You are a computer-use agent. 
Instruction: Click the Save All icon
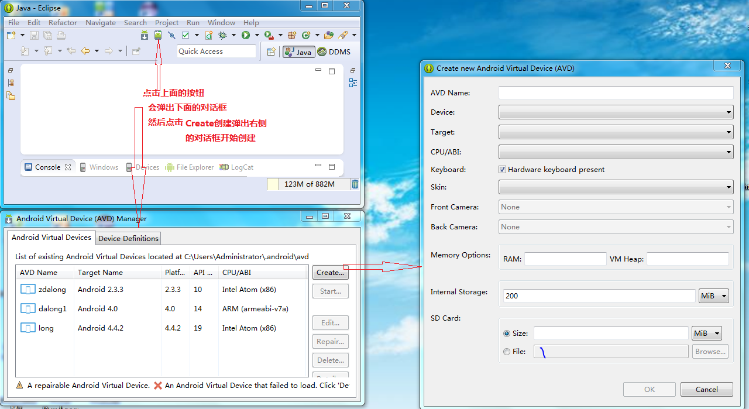(x=48, y=36)
